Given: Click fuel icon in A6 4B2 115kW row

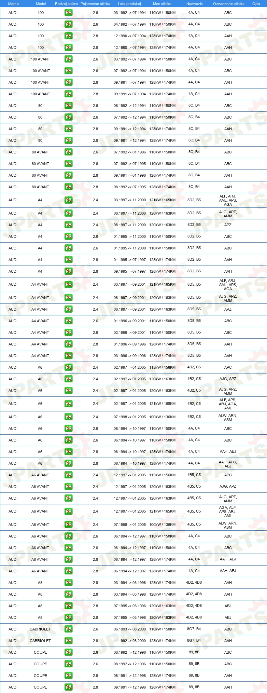Looking at the screenshot, I should tap(68, 367).
